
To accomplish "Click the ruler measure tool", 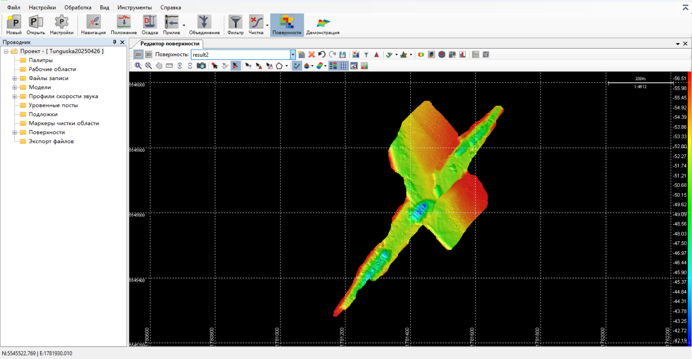I will click(169, 66).
